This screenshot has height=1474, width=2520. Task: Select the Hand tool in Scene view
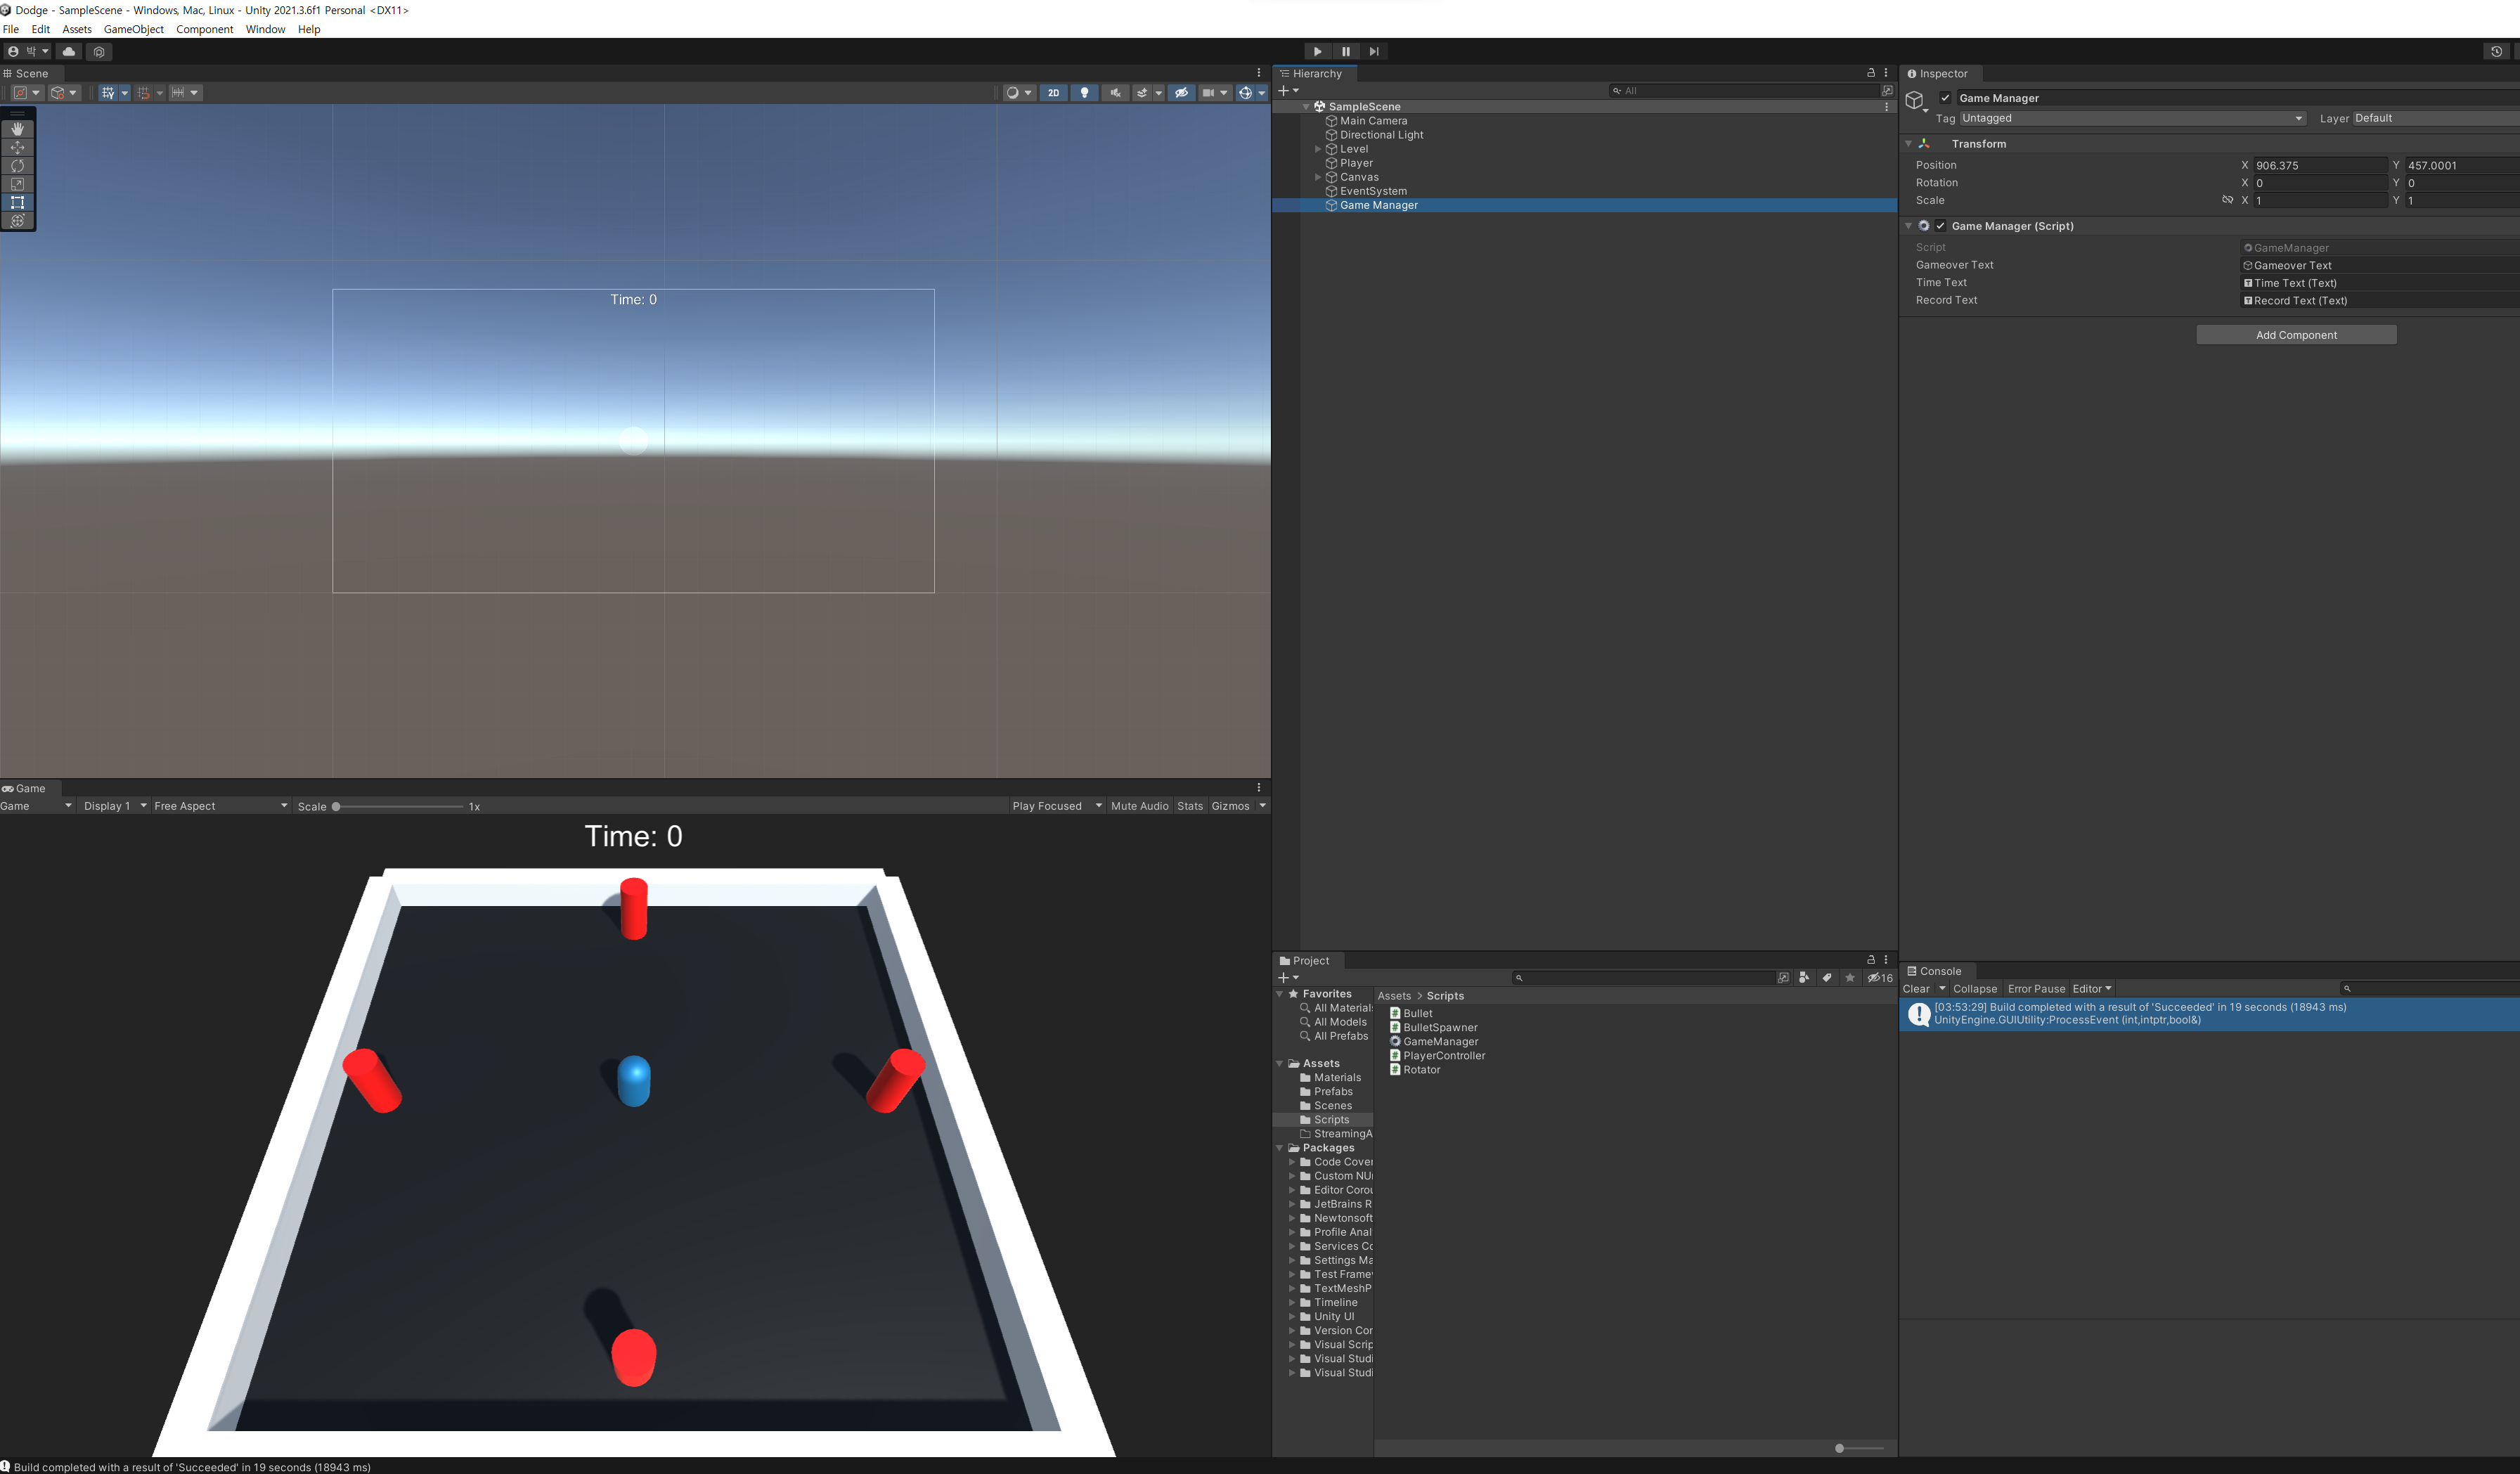click(x=17, y=129)
